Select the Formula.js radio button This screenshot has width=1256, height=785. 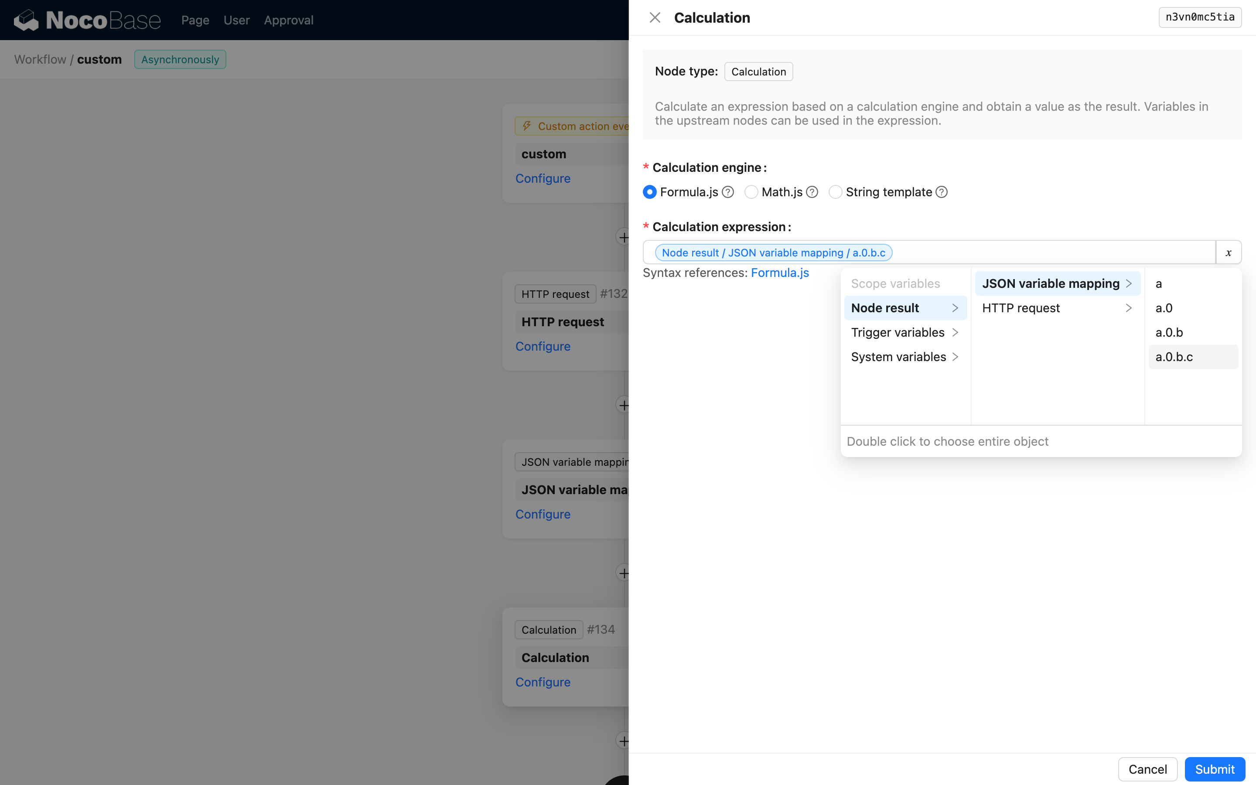tap(649, 192)
